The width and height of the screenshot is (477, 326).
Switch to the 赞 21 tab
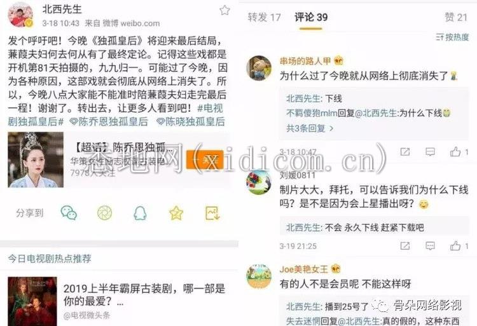point(456,17)
